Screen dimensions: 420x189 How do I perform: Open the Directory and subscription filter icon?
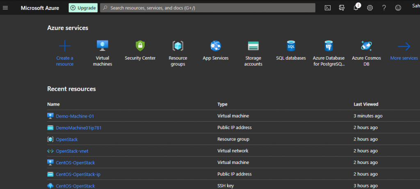tap(342, 8)
